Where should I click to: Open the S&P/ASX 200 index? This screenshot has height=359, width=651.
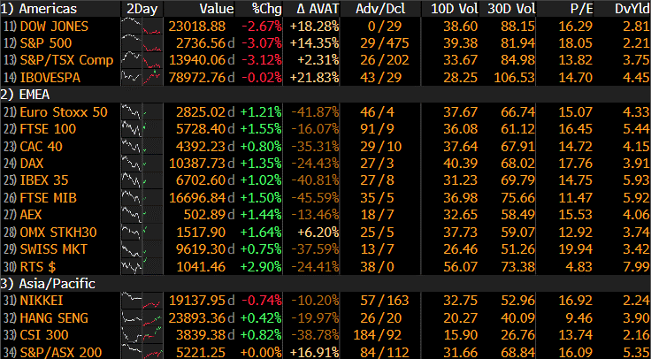click(61, 352)
